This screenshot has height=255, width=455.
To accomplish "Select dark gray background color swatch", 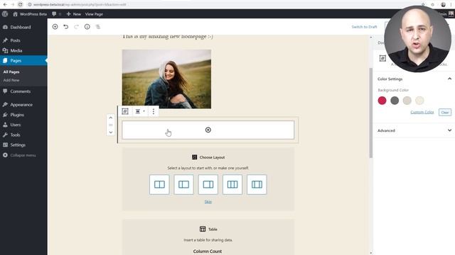I will [395, 101].
